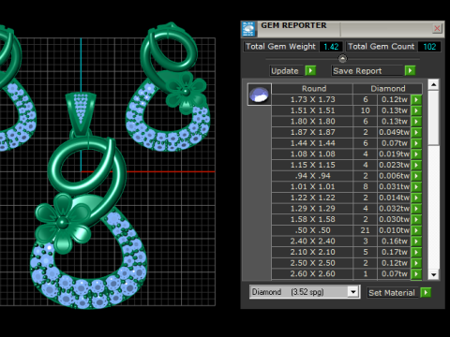Screen dimensions: 450x337
Task: Click the green arrow next to Set Material
Action: (x=426, y=293)
